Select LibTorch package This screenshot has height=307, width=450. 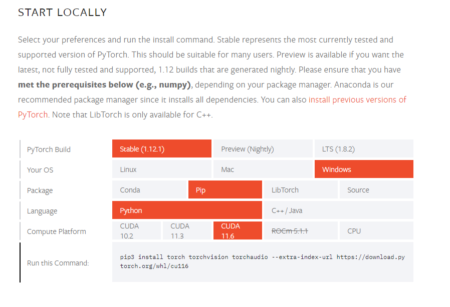click(301, 189)
